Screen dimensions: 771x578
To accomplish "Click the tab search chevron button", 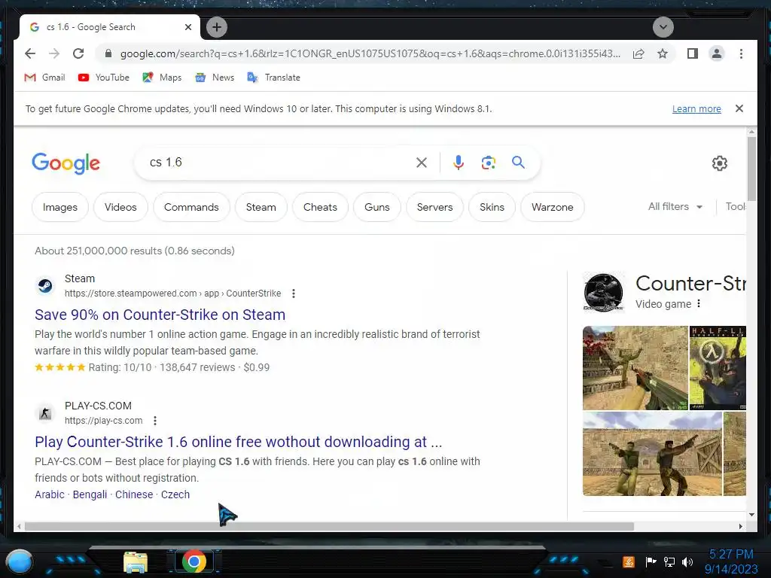I will coord(663,27).
